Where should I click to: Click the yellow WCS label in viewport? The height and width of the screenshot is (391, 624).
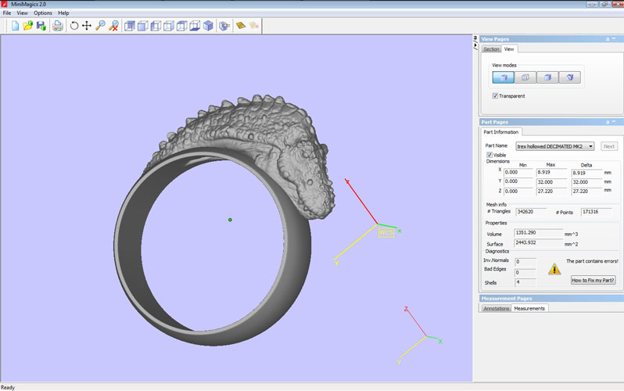pyautogui.click(x=386, y=232)
